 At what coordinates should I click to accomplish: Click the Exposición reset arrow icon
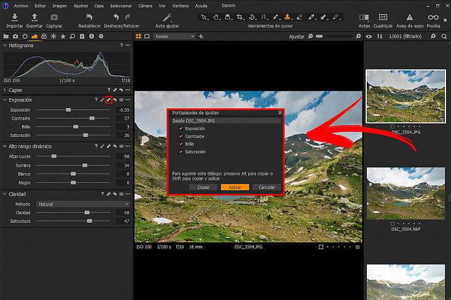pos(115,100)
